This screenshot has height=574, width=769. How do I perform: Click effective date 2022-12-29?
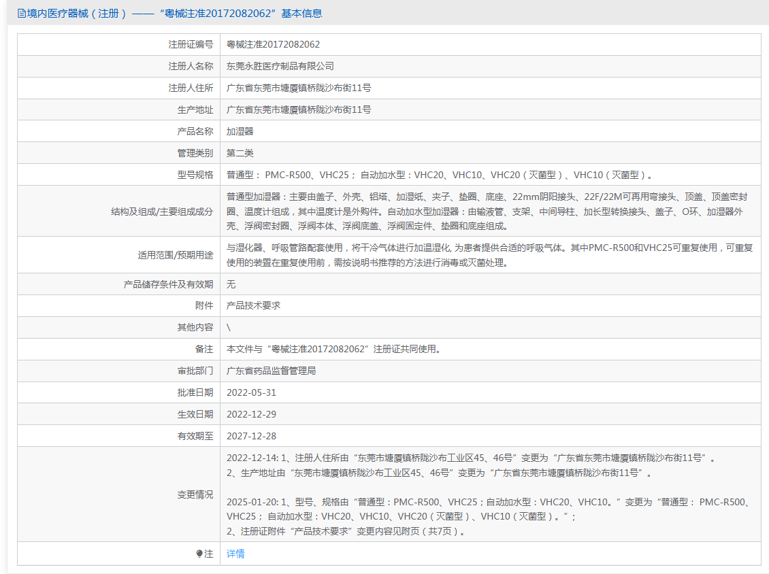point(251,414)
